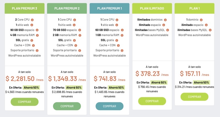The height and width of the screenshot is (117, 220).
Task: Click info icon beside Plan 1 ilimitadas bases MySQL
Action: (x=210, y=30)
